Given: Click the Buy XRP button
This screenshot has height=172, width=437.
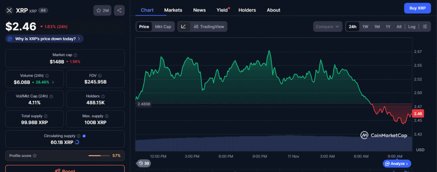Looking at the screenshot, I should coord(417,8).
